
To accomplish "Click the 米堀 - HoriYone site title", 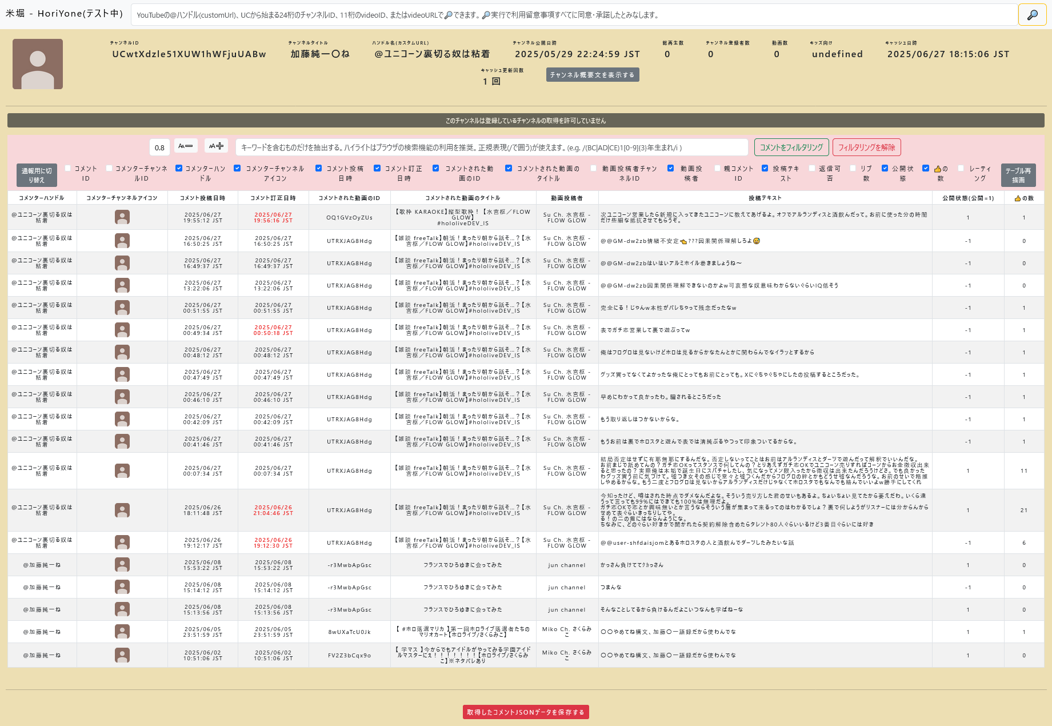I will (64, 13).
